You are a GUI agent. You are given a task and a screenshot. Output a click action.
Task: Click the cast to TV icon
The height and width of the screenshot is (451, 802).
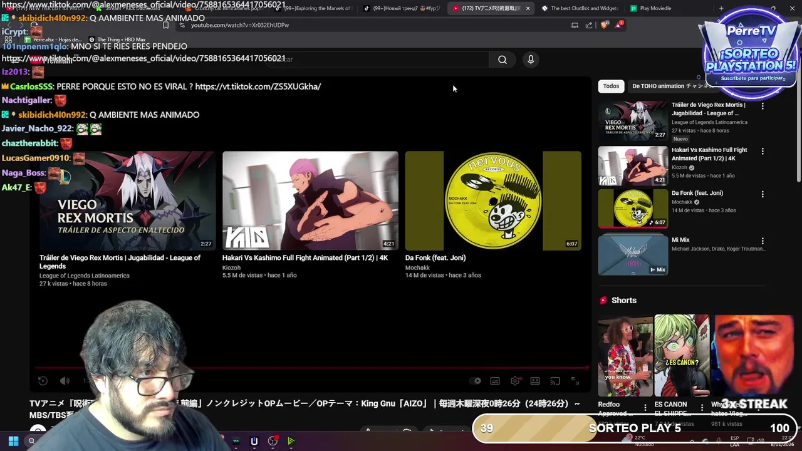pos(555,381)
